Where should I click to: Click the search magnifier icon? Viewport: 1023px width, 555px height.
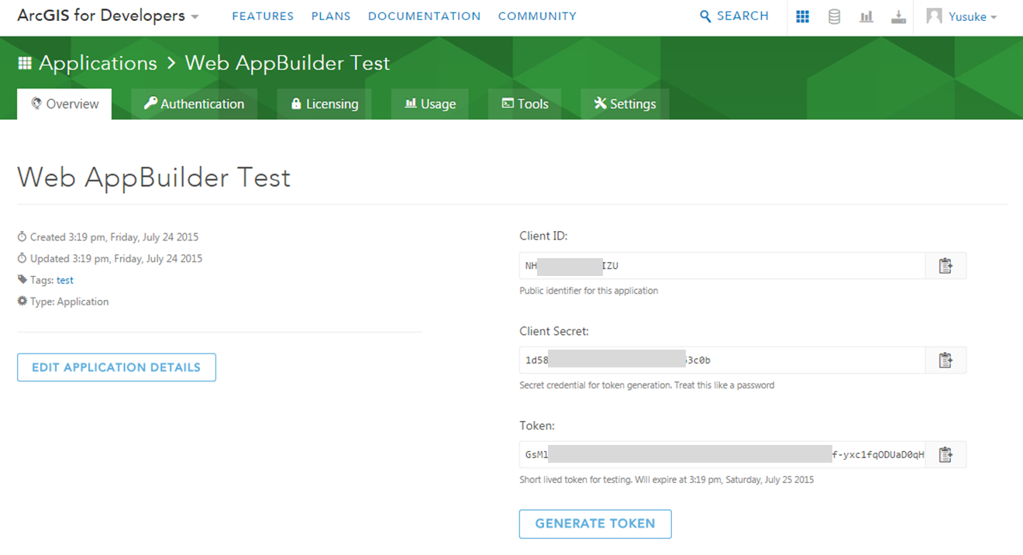point(705,16)
